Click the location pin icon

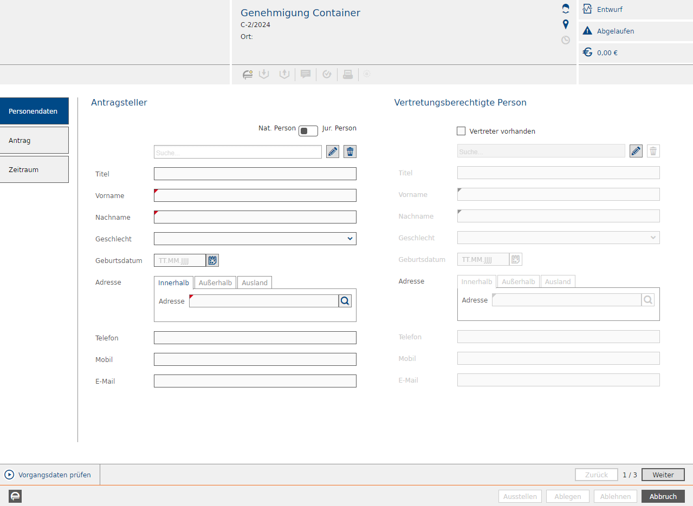[x=566, y=24]
